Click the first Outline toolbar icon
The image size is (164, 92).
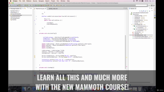point(140,11)
